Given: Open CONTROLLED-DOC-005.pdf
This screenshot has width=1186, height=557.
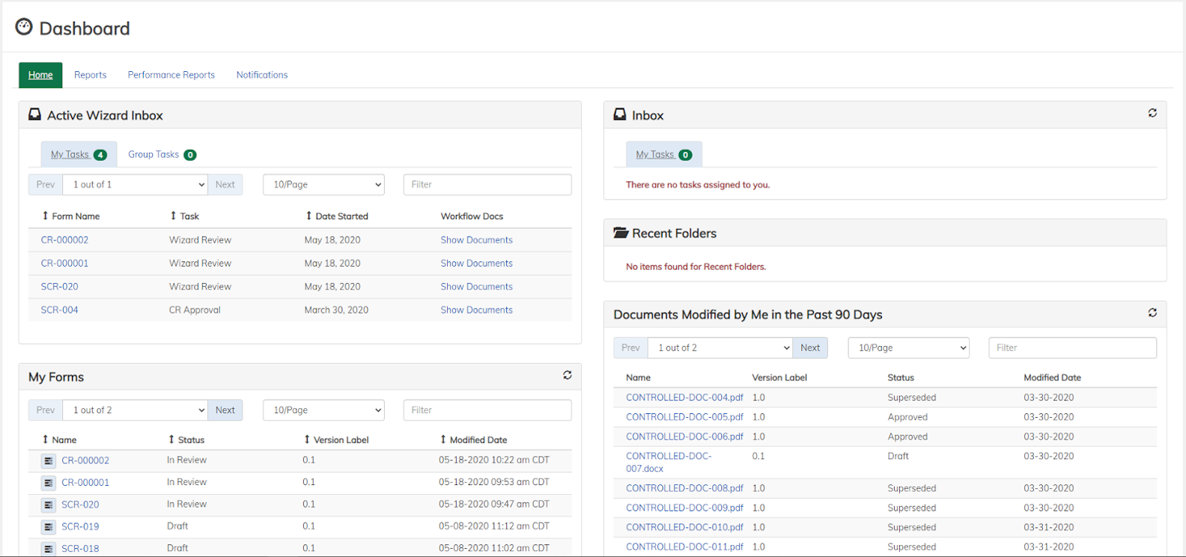Looking at the screenshot, I should 684,417.
